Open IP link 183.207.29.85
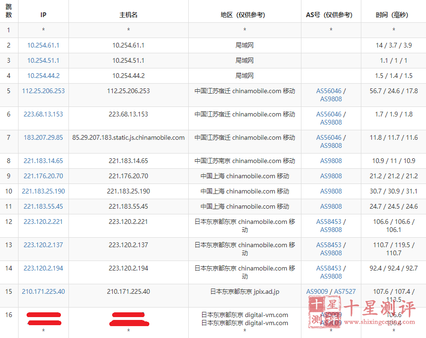Screen dimensions: 426x338 43,138
